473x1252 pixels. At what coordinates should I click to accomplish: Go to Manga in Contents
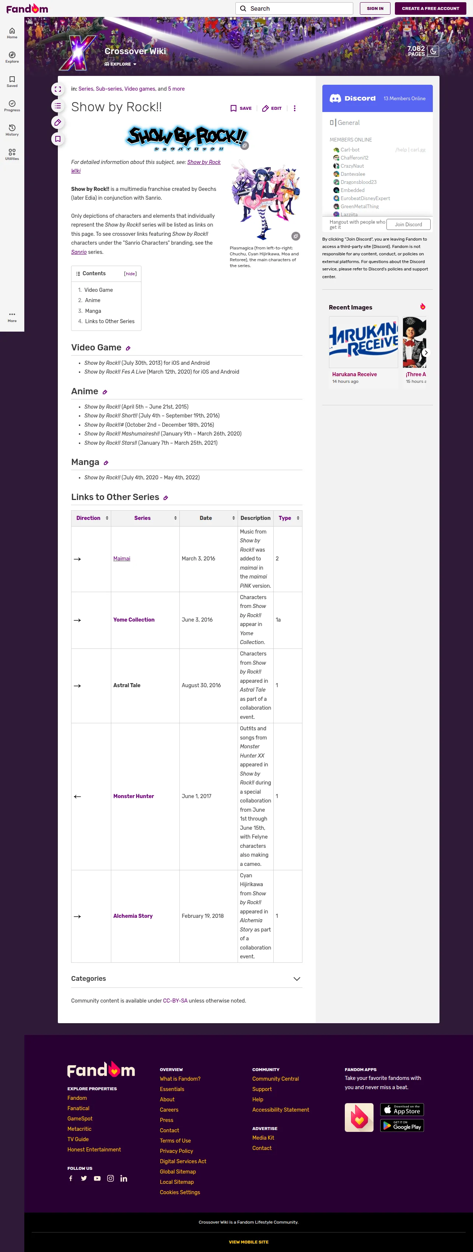tap(93, 311)
